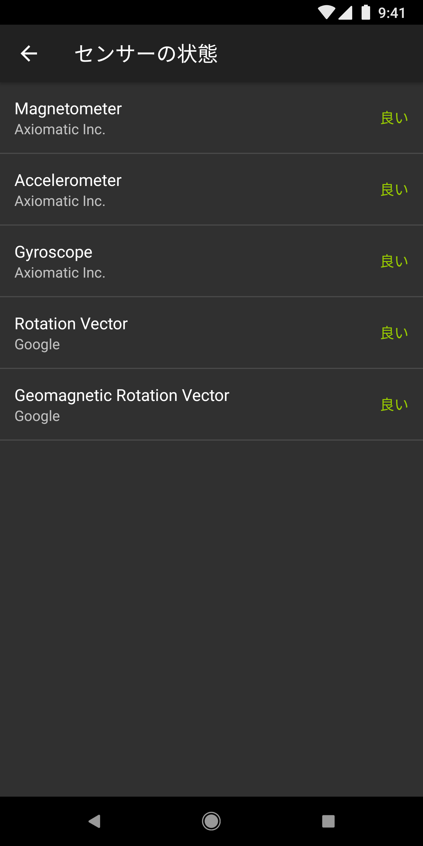Tap the cellular signal status icon
Screen dimensions: 423x846
(345, 12)
